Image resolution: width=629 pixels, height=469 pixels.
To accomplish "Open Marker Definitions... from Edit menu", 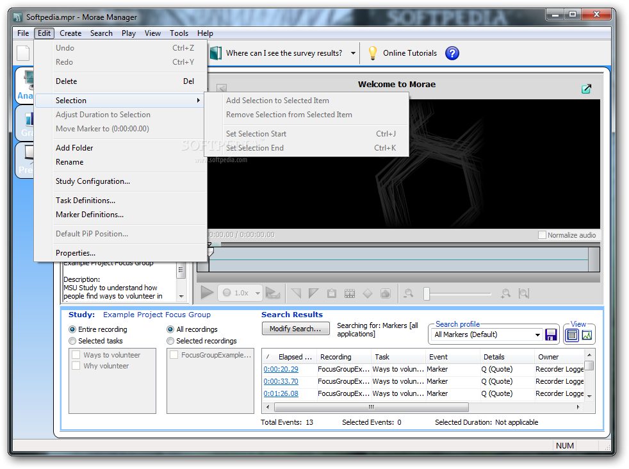I will point(120,215).
